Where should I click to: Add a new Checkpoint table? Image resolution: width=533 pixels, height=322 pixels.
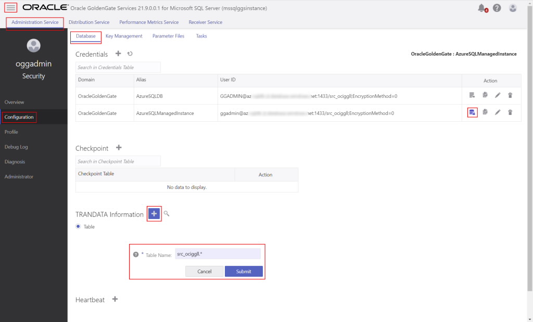119,148
